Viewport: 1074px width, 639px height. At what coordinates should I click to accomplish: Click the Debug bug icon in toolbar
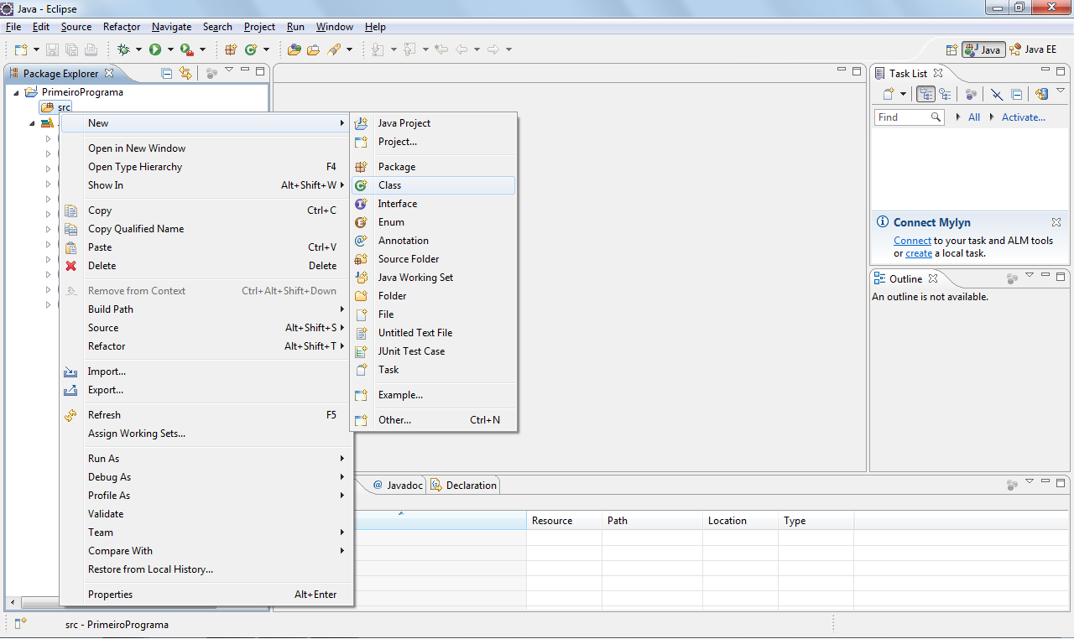[124, 49]
